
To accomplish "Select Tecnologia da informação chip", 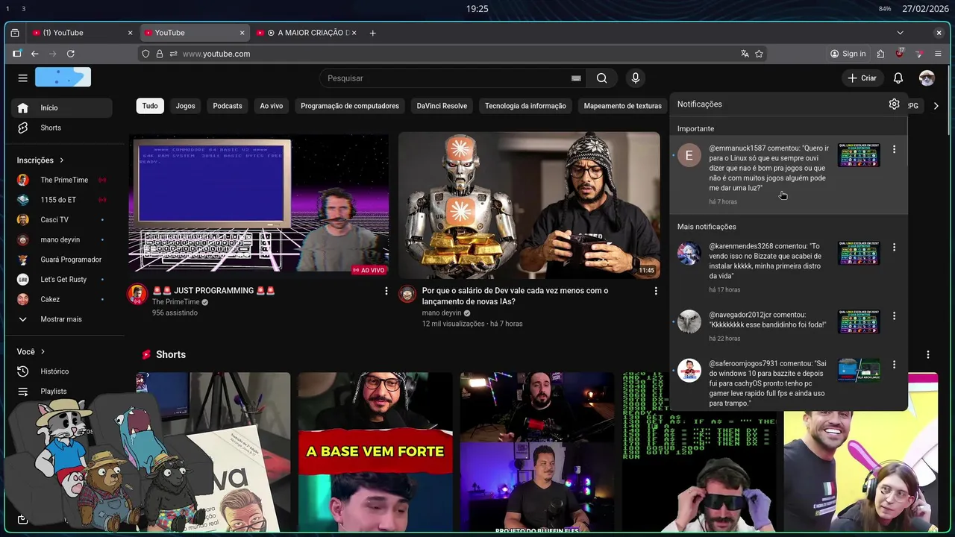I will [525, 106].
